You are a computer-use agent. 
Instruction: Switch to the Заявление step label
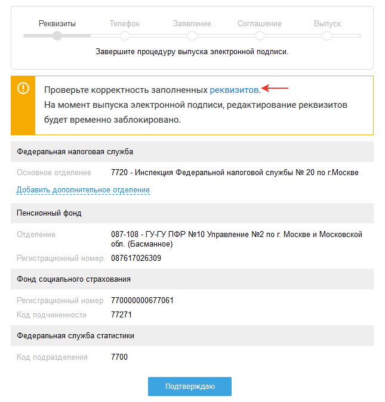(192, 24)
